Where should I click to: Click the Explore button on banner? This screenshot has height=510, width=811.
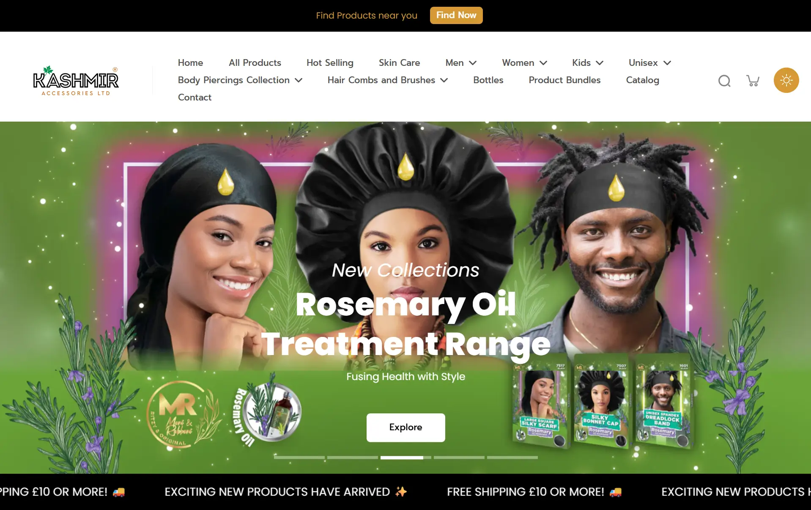pyautogui.click(x=405, y=427)
